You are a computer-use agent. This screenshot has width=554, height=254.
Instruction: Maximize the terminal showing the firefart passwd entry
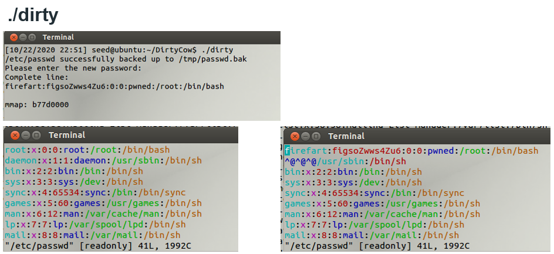tap(316, 136)
